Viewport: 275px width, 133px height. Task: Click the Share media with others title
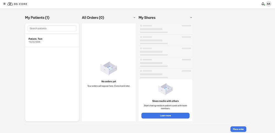tap(165, 101)
